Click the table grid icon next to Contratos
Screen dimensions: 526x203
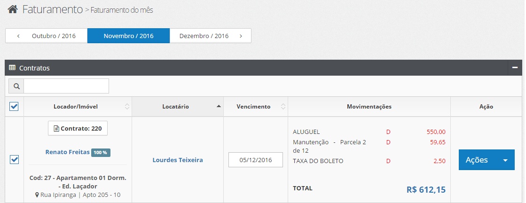(12, 68)
